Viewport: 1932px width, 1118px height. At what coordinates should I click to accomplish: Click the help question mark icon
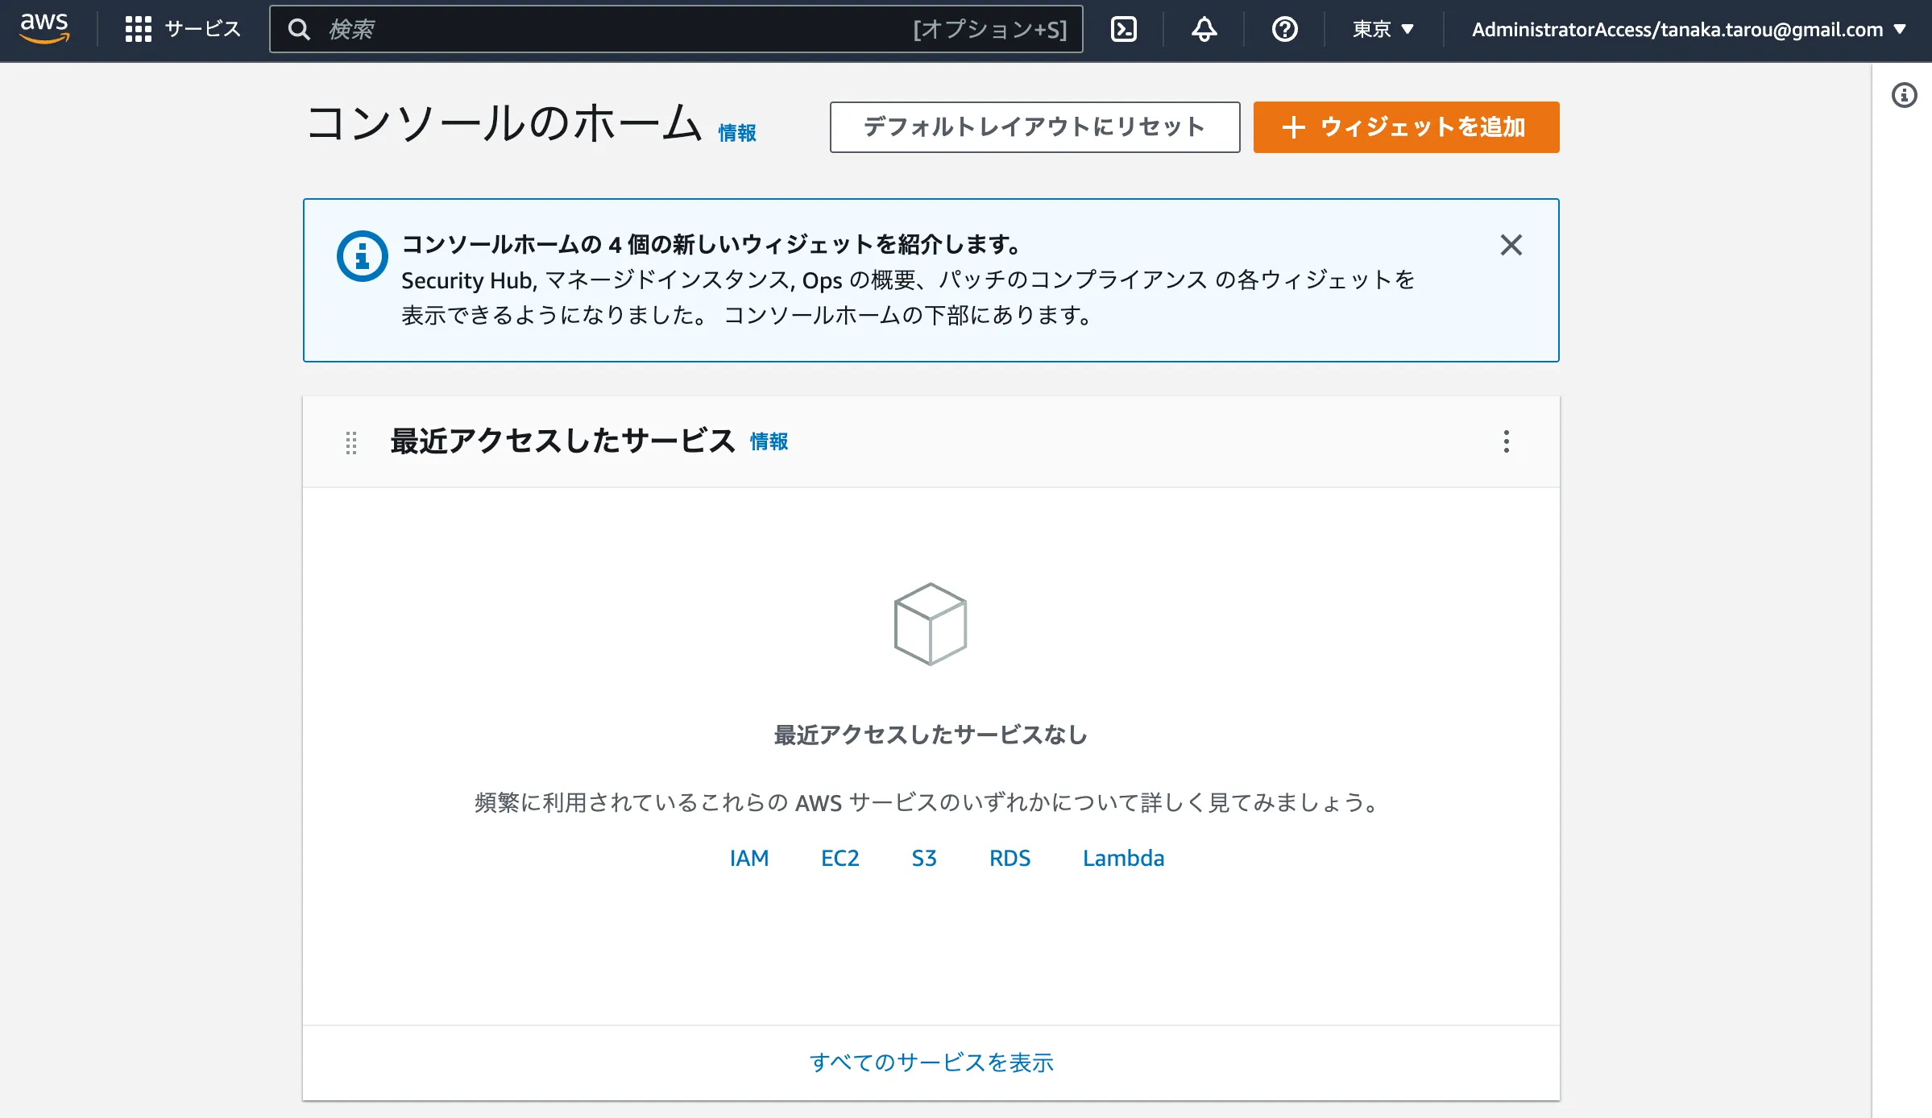(1284, 29)
